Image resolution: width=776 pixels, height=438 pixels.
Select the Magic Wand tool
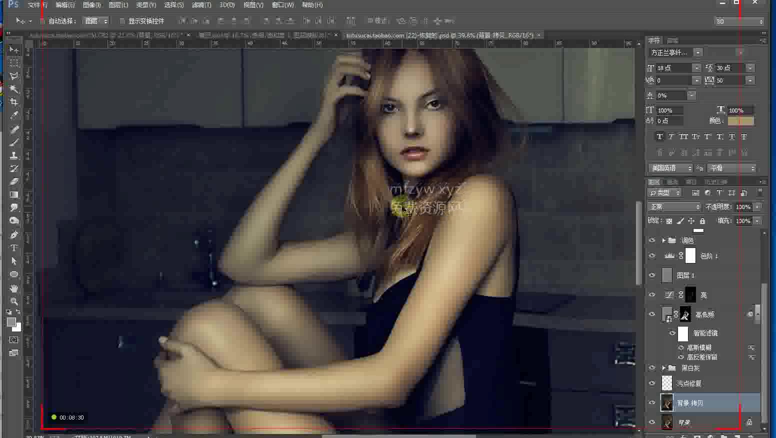(x=14, y=89)
